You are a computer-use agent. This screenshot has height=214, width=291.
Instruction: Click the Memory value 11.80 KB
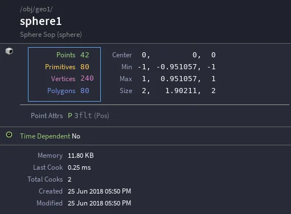pos(81,156)
